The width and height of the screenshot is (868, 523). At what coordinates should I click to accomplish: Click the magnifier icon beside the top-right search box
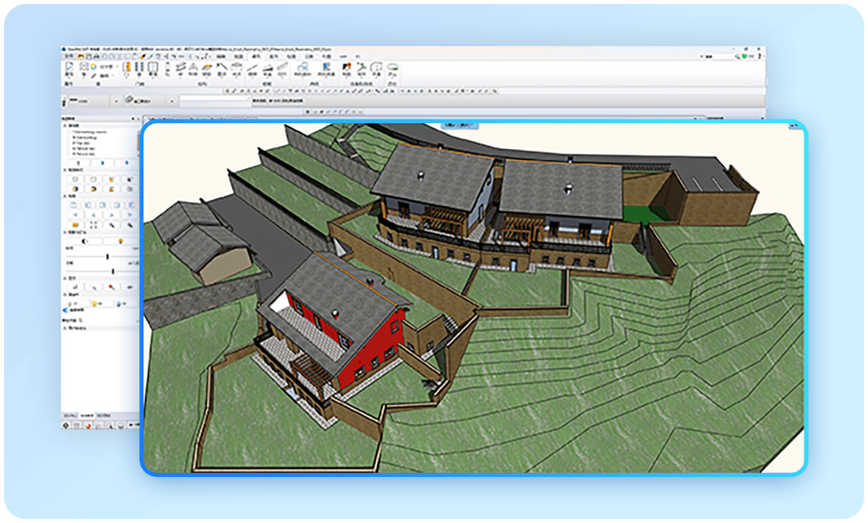pyautogui.click(x=737, y=56)
